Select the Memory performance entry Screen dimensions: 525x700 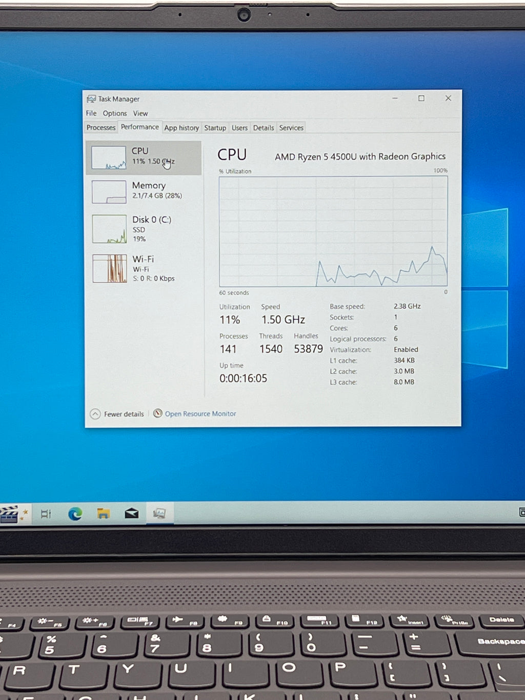(144, 191)
